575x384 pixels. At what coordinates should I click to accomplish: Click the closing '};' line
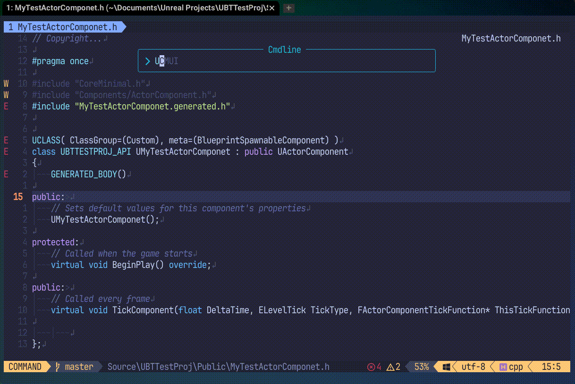point(37,344)
